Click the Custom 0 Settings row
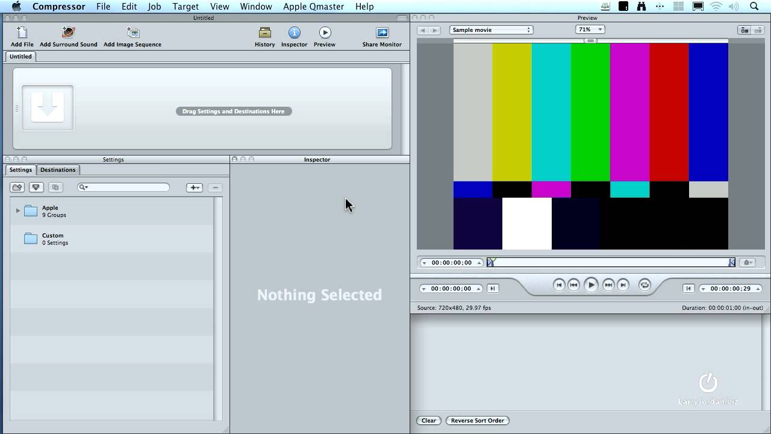 point(111,239)
